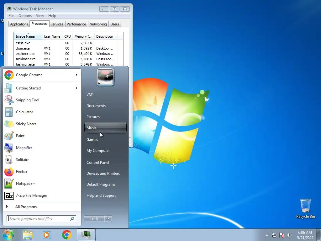Open shutdown options arrow next to Lock
Screen dimensions: 321x241
pyautogui.click(x=108, y=219)
